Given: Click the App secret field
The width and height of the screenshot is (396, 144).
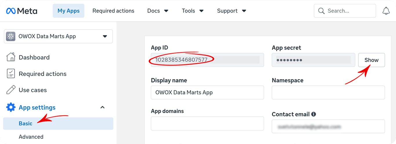Looking at the screenshot, I should tap(313, 60).
